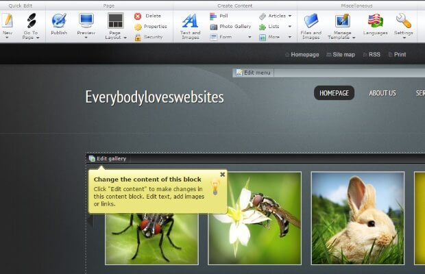Click the red Delete icon
The width and height of the screenshot is (425, 274).
tap(138, 16)
